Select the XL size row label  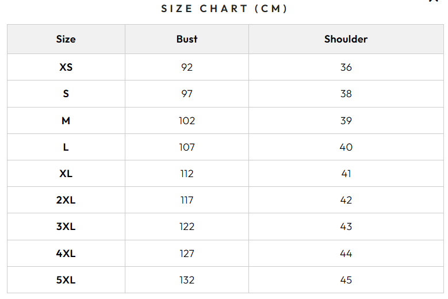(x=66, y=174)
